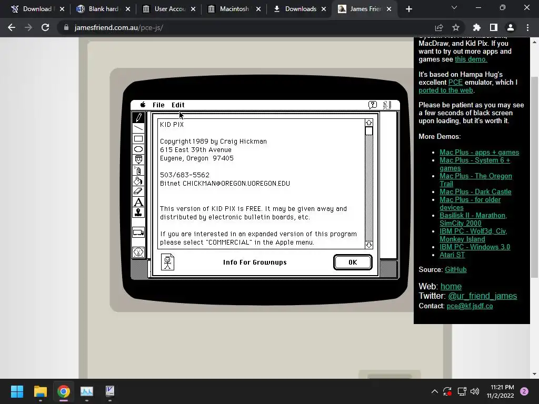539x404 pixels.
Task: Open Mac Plus - for older devices link
Action: [x=470, y=204]
